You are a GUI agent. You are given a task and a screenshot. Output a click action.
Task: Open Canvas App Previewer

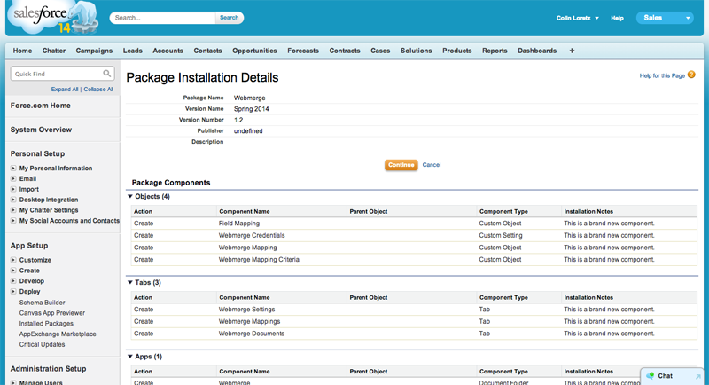(x=52, y=312)
